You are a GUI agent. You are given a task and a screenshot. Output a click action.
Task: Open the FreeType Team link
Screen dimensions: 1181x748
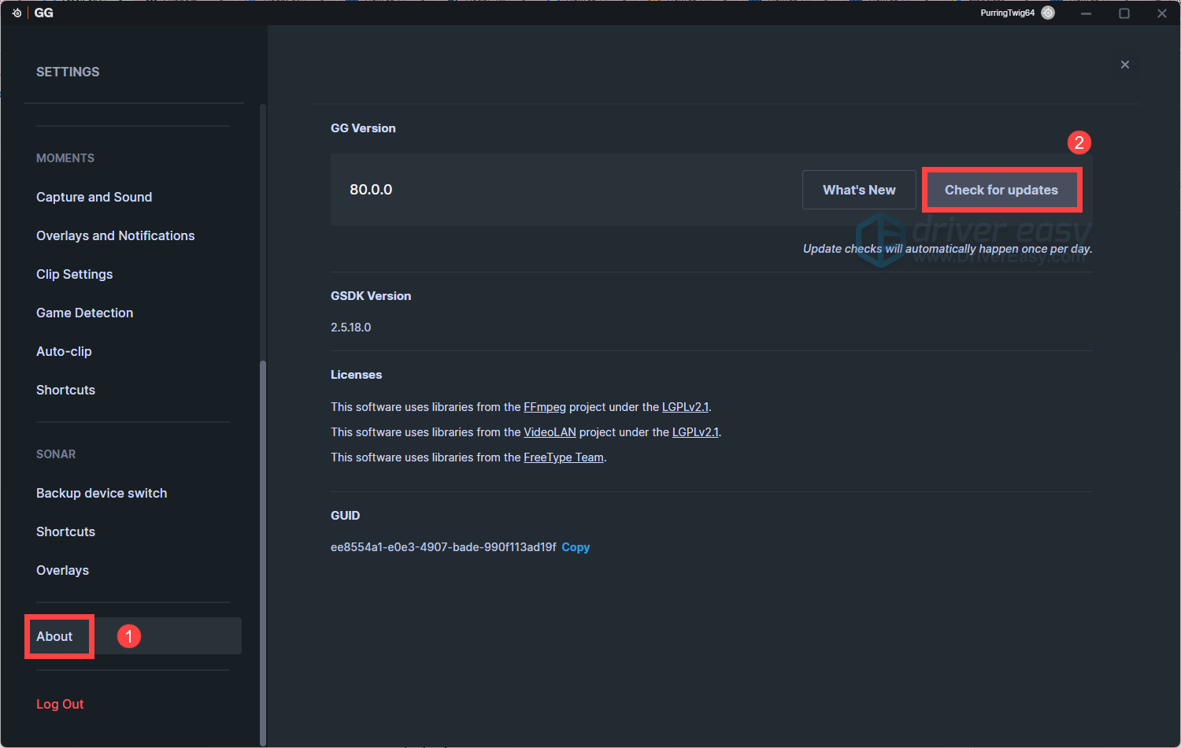564,457
